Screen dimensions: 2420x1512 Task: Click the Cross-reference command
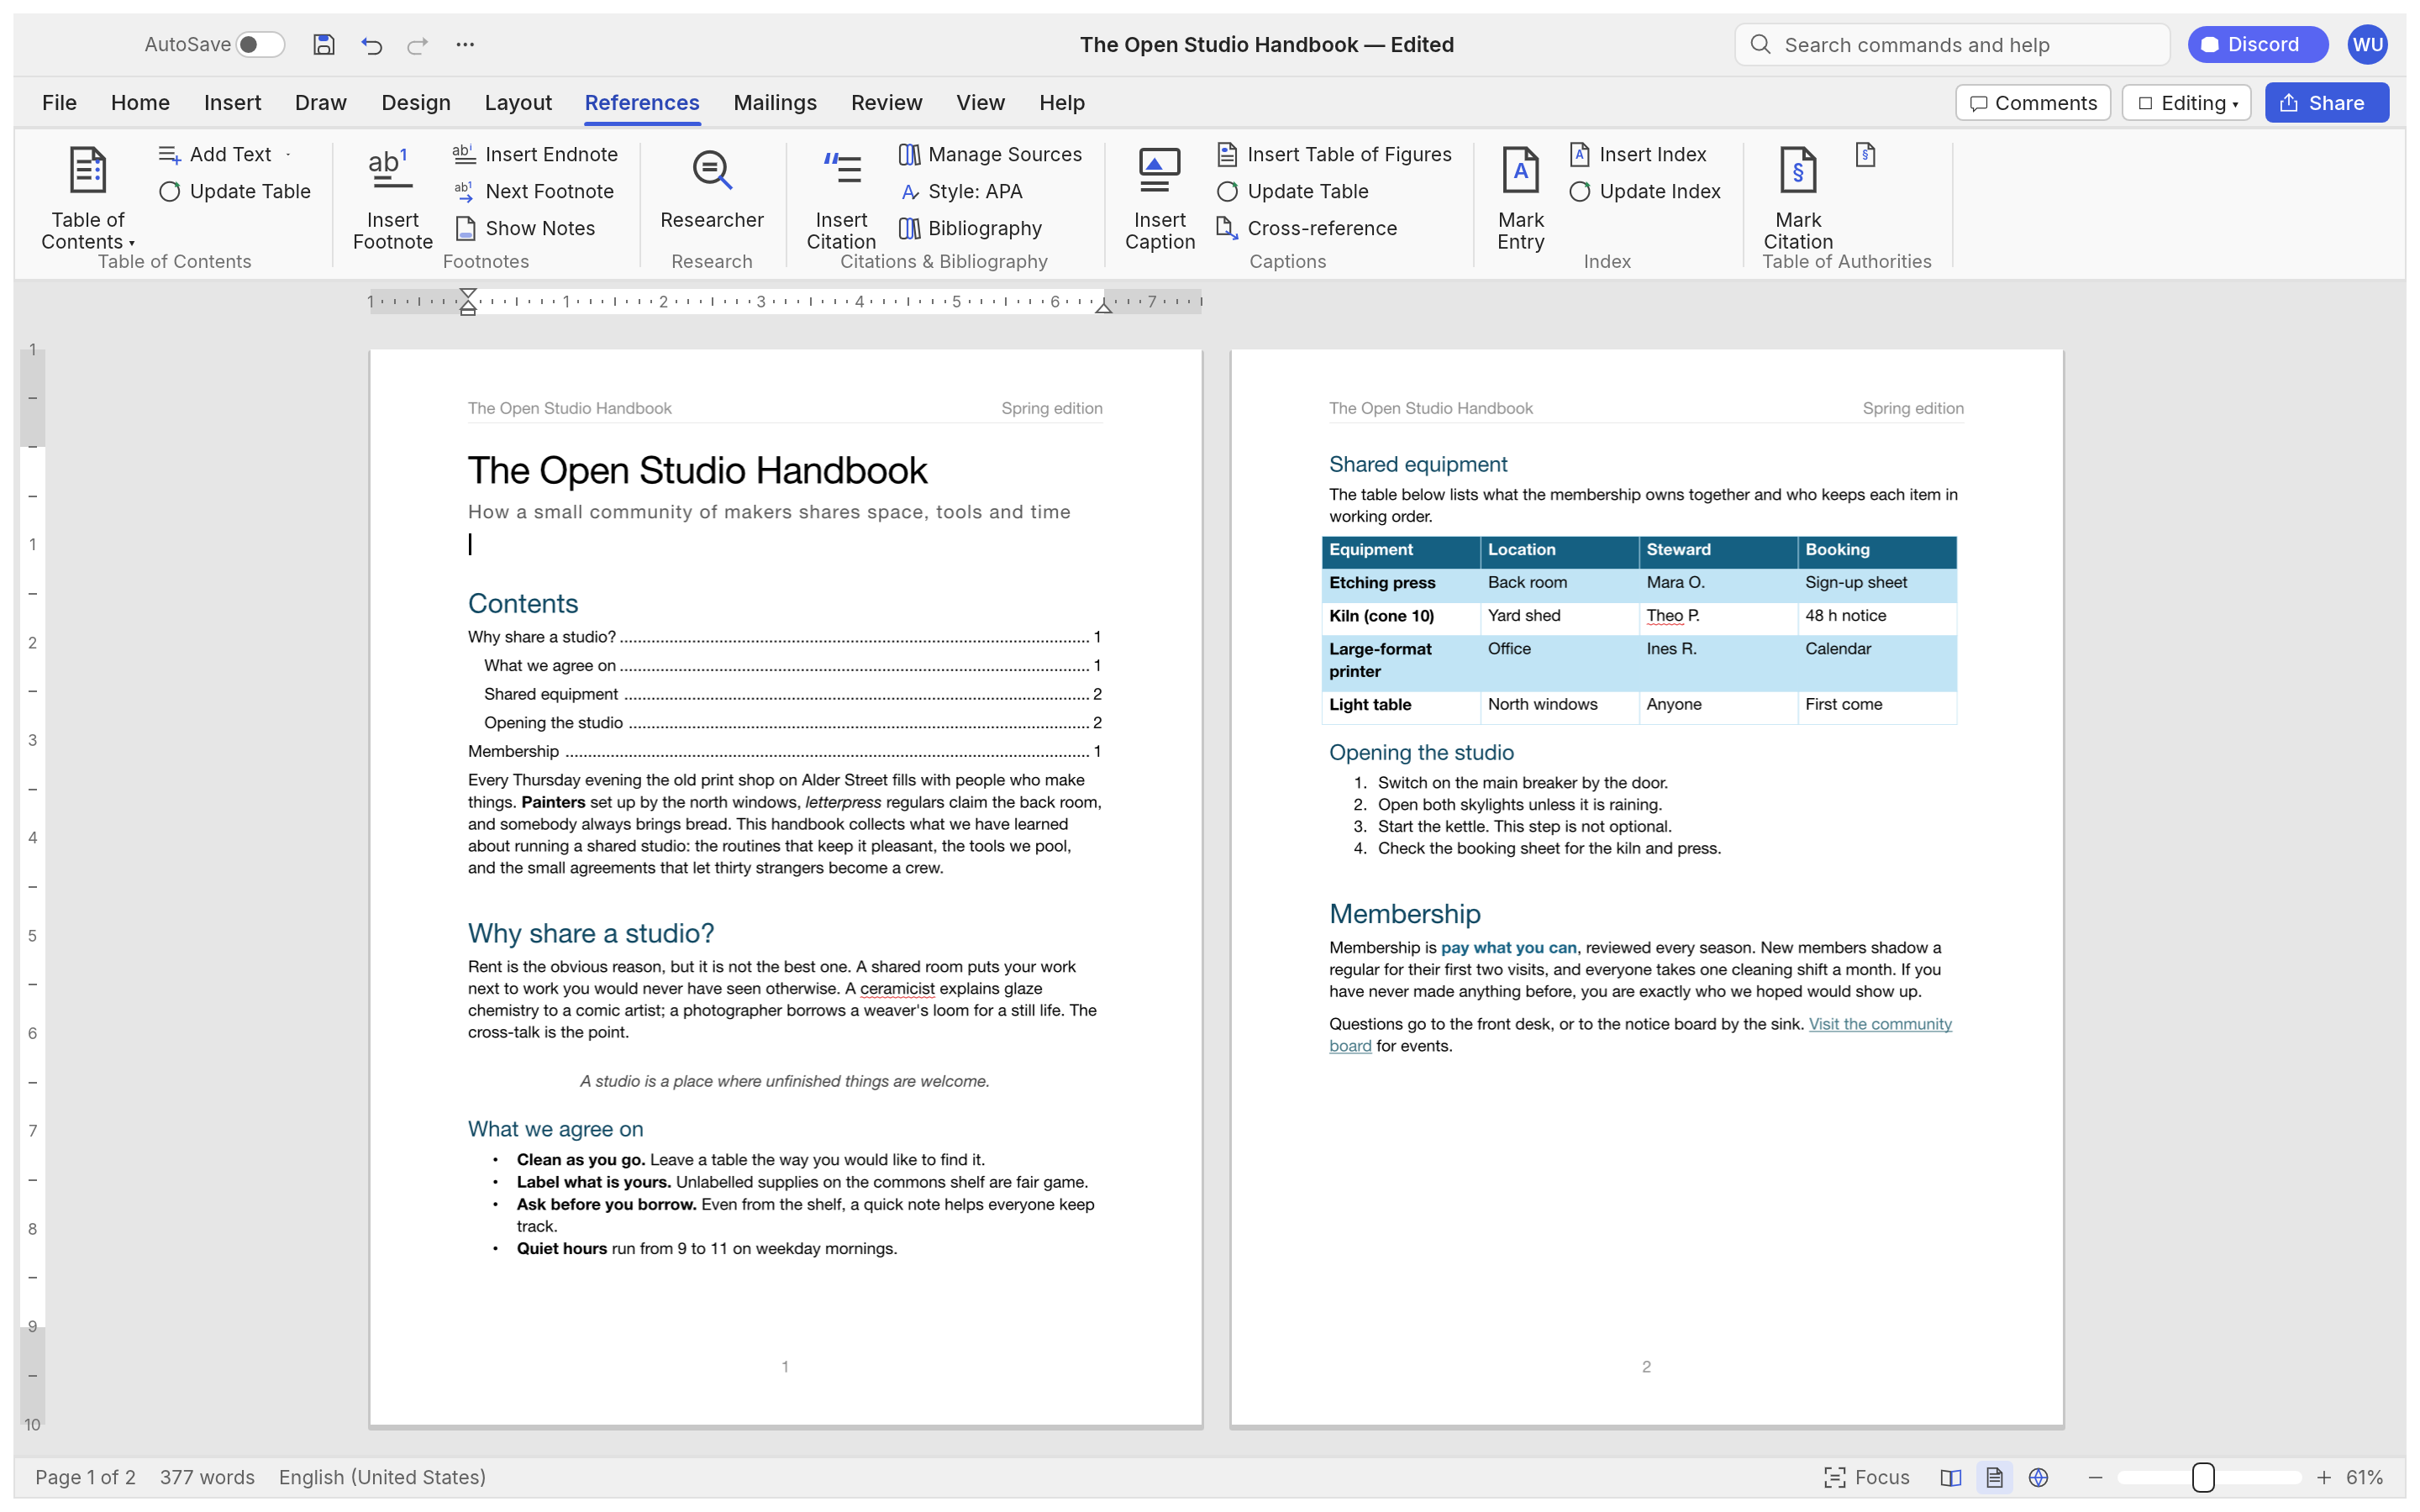1306,228
